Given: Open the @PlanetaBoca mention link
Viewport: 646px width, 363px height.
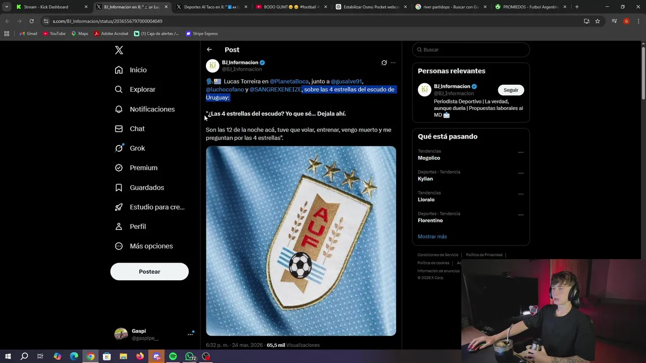Looking at the screenshot, I should (289, 81).
